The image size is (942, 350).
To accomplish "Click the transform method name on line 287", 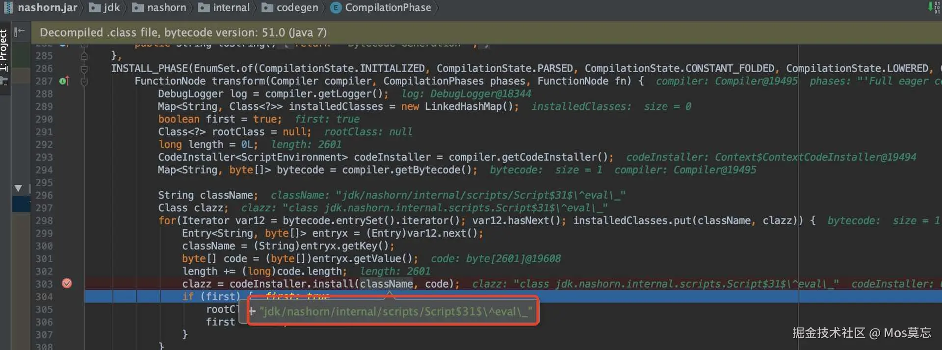I will (238, 81).
